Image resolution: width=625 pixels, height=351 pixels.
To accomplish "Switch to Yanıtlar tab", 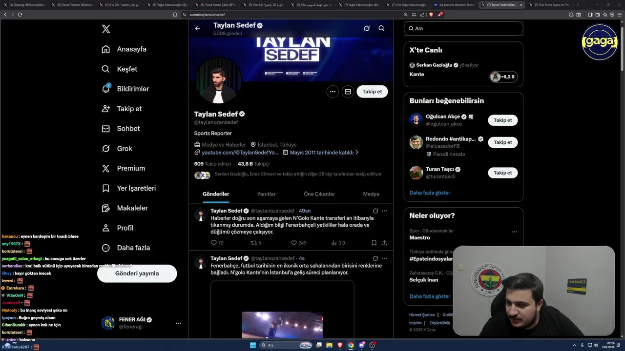I will click(267, 194).
